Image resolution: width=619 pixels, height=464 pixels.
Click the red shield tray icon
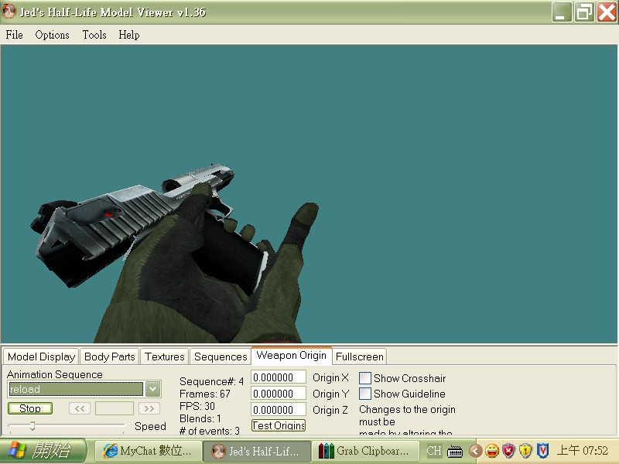click(508, 451)
